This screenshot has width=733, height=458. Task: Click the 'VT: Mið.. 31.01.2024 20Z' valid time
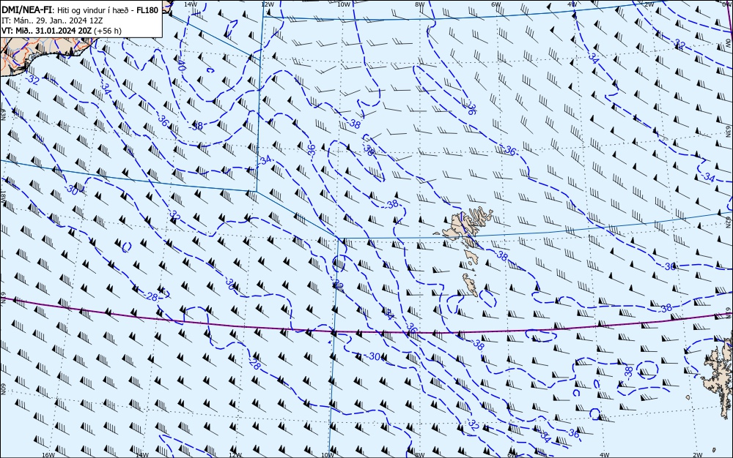pyautogui.click(x=47, y=31)
